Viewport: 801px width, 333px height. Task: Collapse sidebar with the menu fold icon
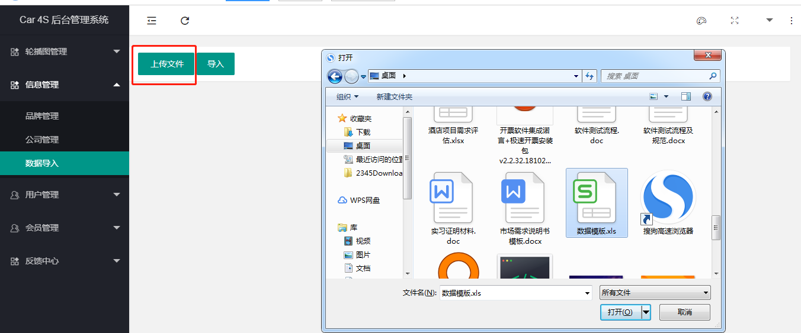[152, 21]
